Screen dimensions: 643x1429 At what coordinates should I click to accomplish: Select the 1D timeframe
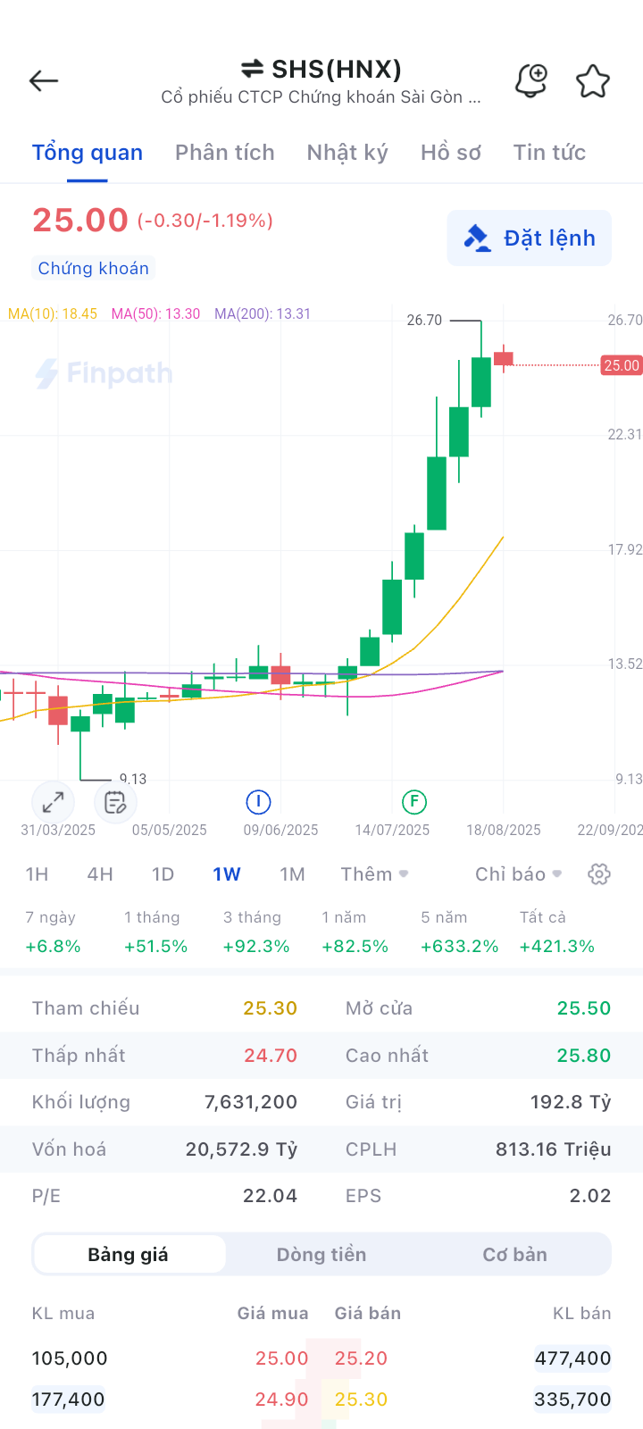(x=163, y=874)
